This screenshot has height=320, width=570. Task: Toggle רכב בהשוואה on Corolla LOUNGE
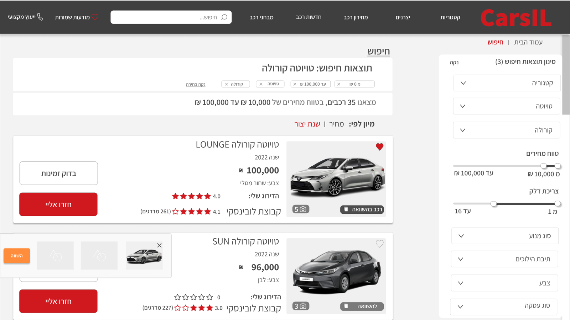click(362, 209)
